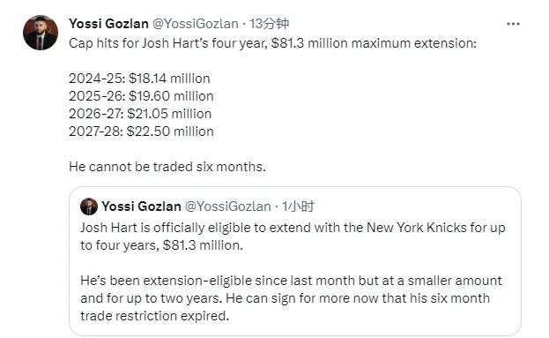Click 'trade restriction expired.' line
The image size is (549, 338).
coord(154,316)
